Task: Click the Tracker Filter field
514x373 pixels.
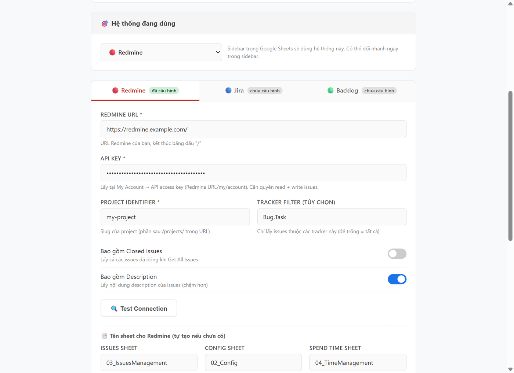Action: click(332, 217)
